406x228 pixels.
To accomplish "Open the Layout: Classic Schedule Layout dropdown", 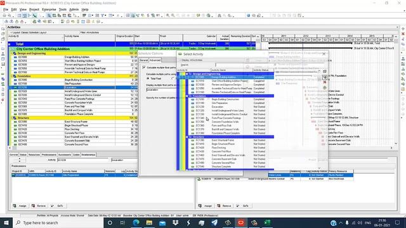I will (x=28, y=32).
